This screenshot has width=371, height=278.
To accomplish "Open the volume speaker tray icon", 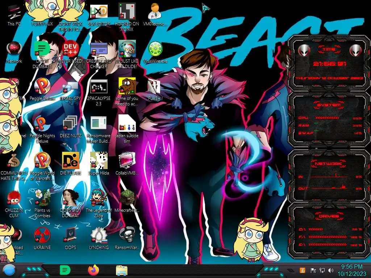I will click(x=331, y=270).
